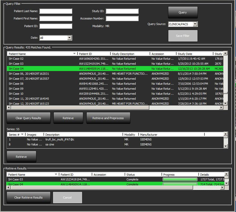Select SH Case 04 in query results
The height and width of the screenshot is (212, 236).
(x=115, y=69)
